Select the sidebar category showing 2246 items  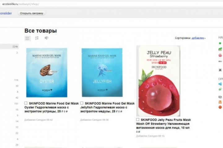coord(9,47)
